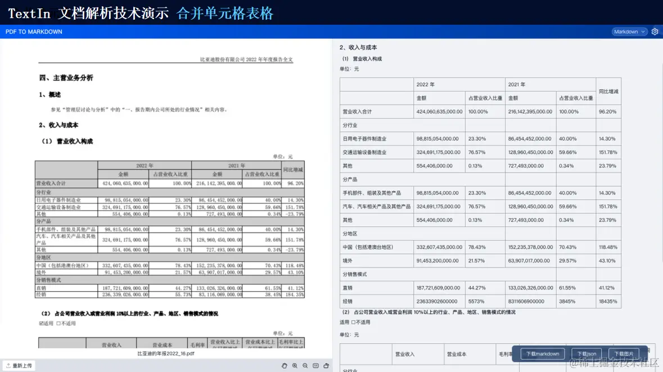Click the (1) 营业收入构成 heading in the PDF
The width and height of the screenshot is (663, 372).
pos(67,141)
